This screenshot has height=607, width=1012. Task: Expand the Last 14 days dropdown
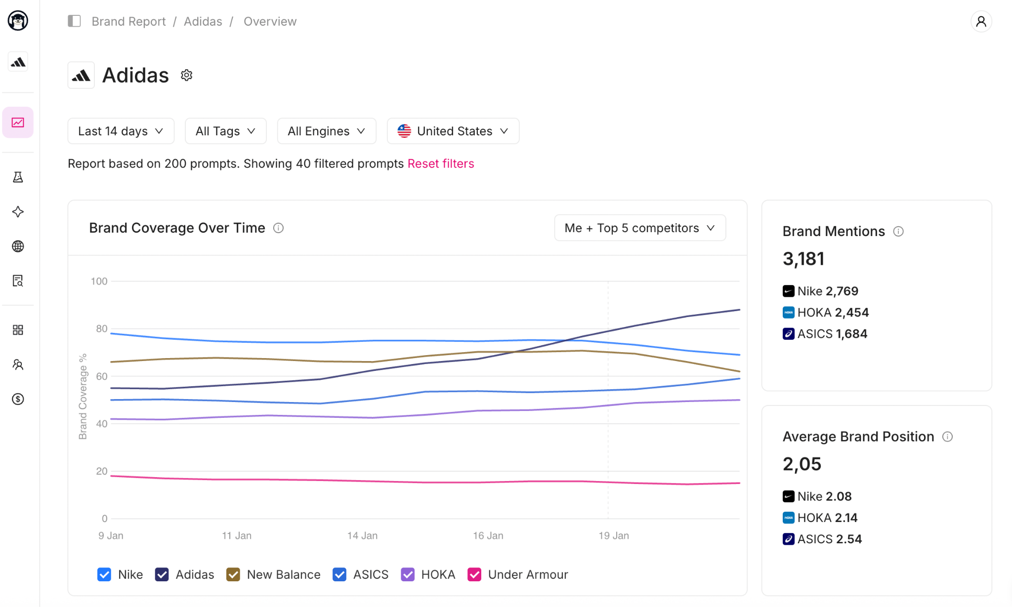[x=121, y=131]
